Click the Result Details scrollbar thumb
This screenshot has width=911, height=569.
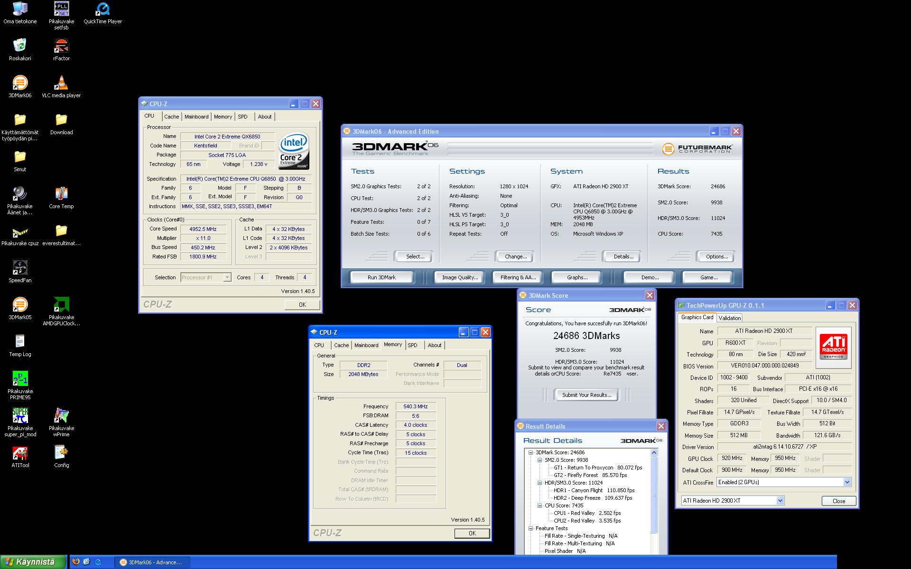tap(654, 496)
